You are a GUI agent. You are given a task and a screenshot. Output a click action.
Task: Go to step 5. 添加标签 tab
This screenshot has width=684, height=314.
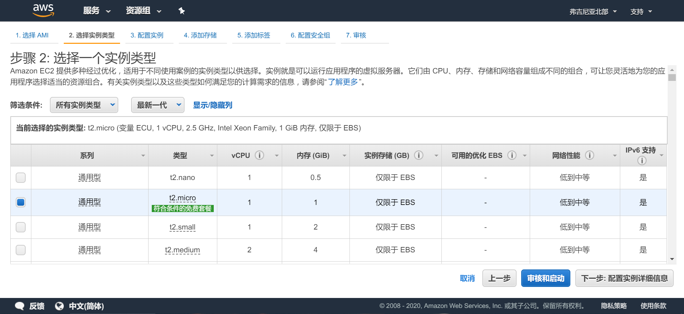pos(254,35)
